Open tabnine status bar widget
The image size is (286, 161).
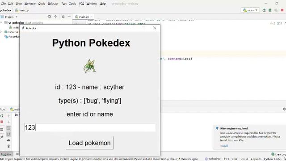click(213, 159)
